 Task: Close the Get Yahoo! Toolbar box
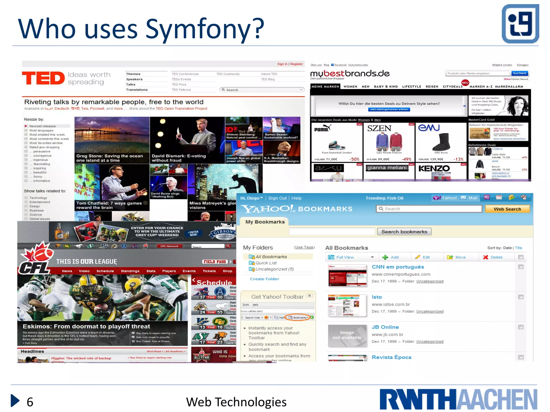point(310,296)
